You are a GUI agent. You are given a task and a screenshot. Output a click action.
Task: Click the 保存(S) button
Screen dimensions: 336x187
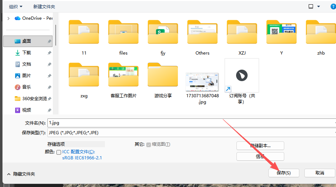point(284,173)
